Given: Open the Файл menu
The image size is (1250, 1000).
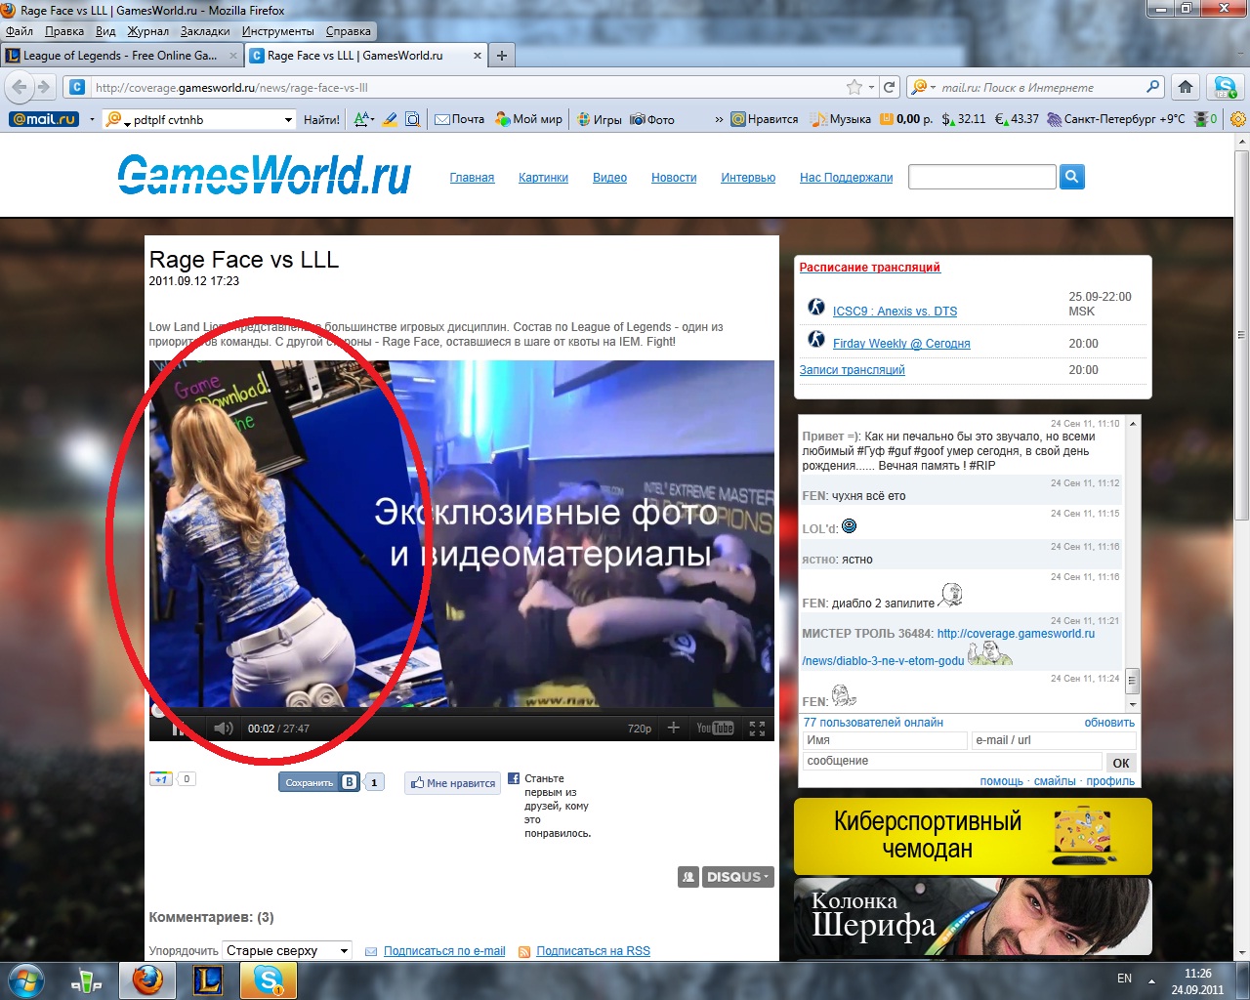Looking at the screenshot, I should click(x=20, y=31).
